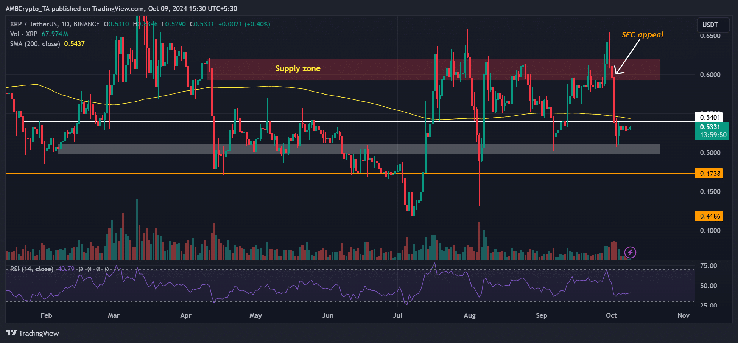The image size is (738, 343).
Task: Click the RSI 75.00 scale value
Action: click(x=708, y=266)
